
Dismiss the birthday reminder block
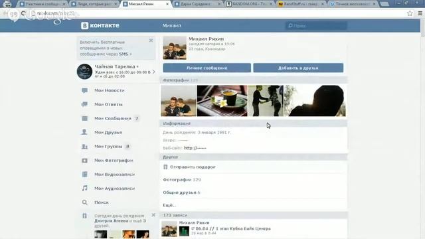[153, 215]
